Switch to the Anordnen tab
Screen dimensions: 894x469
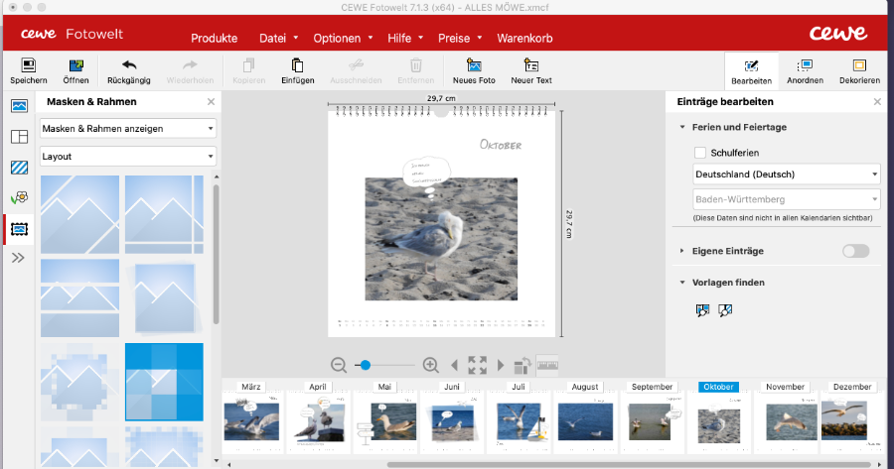[x=805, y=70]
